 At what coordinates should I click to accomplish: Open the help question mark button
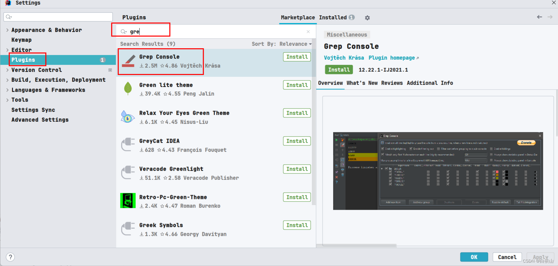(x=10, y=257)
